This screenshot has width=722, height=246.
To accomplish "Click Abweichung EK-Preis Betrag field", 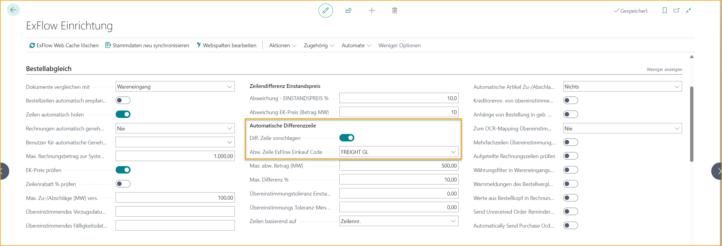I will pyautogui.click(x=399, y=112).
